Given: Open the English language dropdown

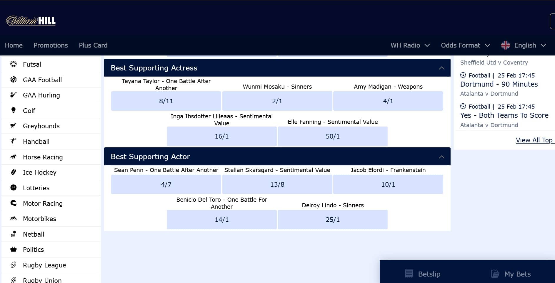Looking at the screenshot, I should tap(524, 45).
